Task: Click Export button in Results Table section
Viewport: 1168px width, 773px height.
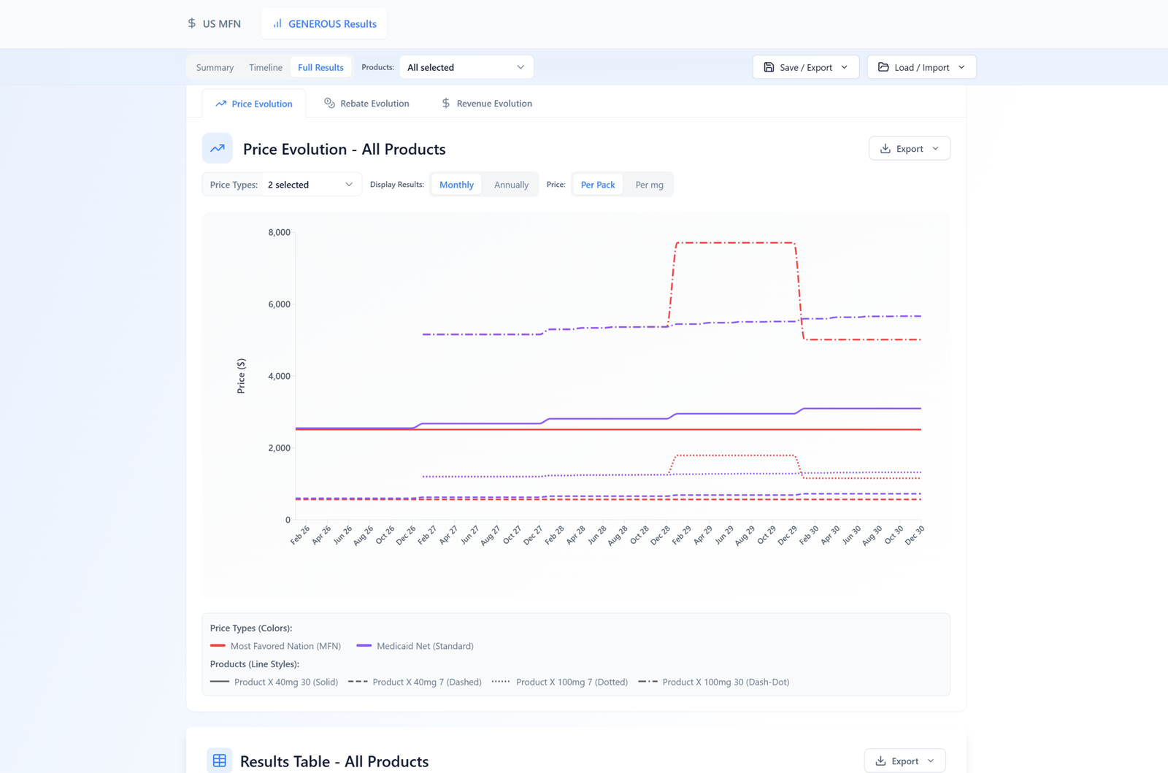Action: [x=904, y=761]
